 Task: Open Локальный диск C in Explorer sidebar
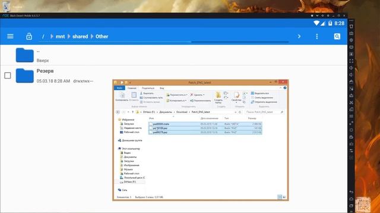pos(132,177)
